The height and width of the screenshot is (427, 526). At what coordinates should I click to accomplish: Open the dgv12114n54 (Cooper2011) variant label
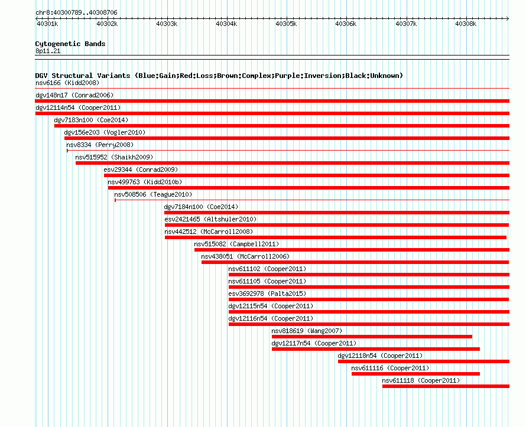coord(78,107)
